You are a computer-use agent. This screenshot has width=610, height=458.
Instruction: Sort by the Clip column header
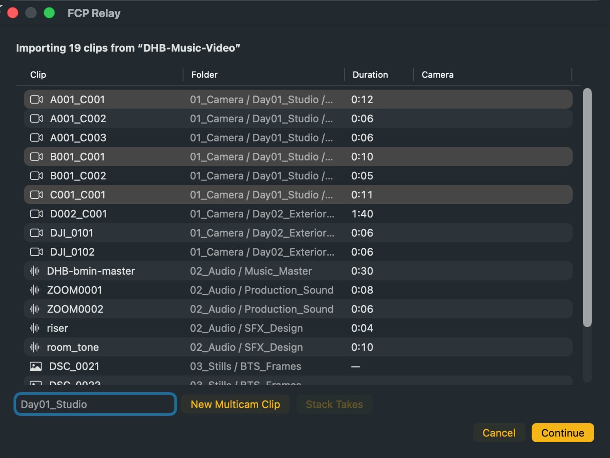point(38,75)
